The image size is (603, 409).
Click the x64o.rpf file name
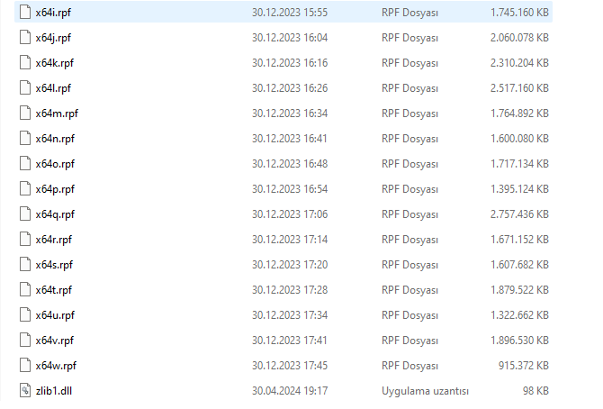tap(55, 164)
